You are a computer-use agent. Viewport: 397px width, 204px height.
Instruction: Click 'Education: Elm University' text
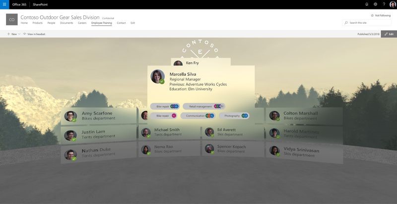coord(191,89)
